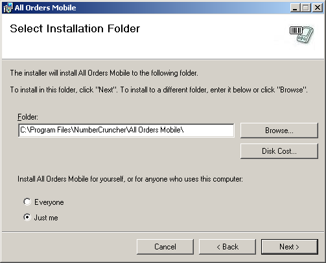Proceed with the Next button
This screenshot has width=326, height=263.
(290, 247)
